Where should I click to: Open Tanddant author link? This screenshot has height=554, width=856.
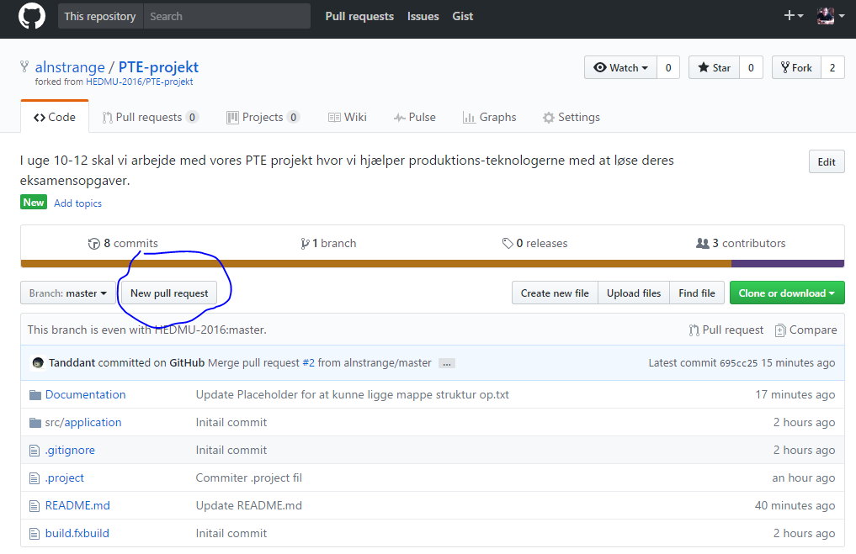(72, 362)
